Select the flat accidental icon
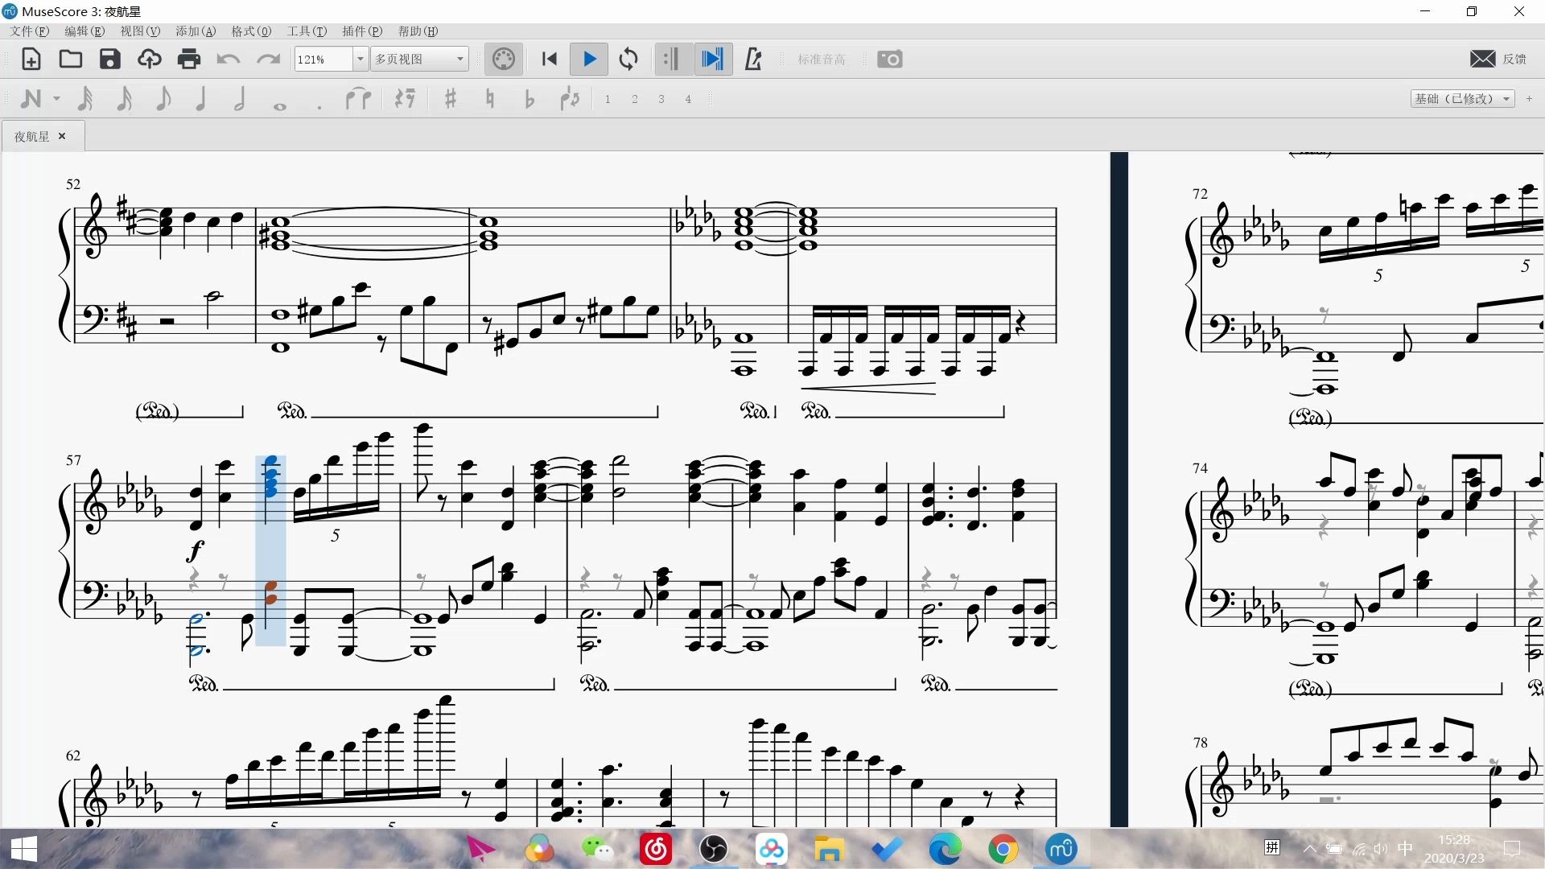 point(529,99)
